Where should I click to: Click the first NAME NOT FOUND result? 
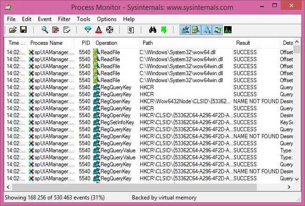click(256, 101)
